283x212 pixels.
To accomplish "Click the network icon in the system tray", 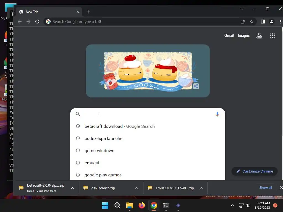I will pyautogui.click(x=241, y=205).
